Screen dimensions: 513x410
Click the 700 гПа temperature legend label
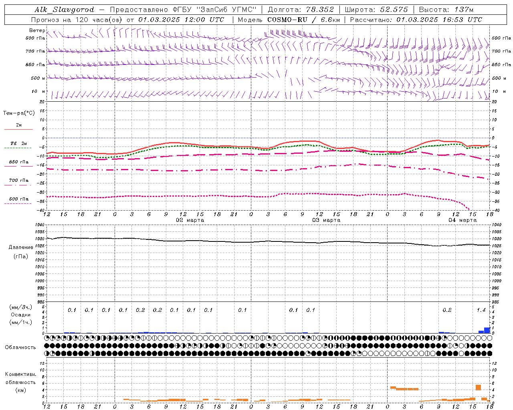pyautogui.click(x=19, y=180)
